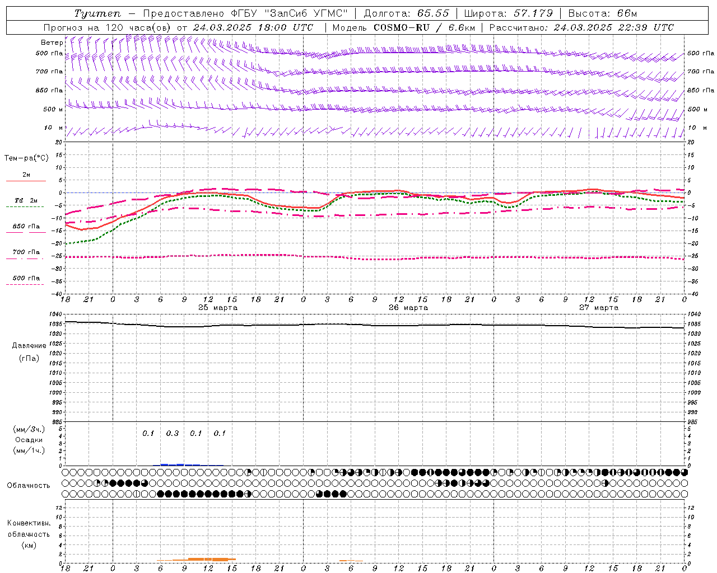Viewport: 717px width, 573px height.
Task: Click the "Давление" pressure panel label
Action: tap(29, 346)
